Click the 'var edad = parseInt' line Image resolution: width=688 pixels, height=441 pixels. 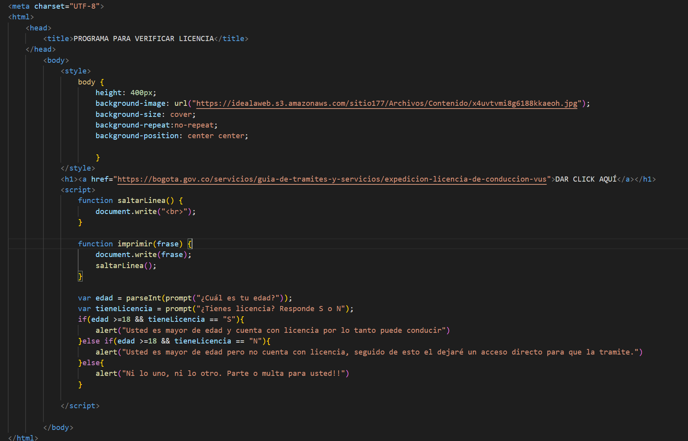tap(185, 298)
